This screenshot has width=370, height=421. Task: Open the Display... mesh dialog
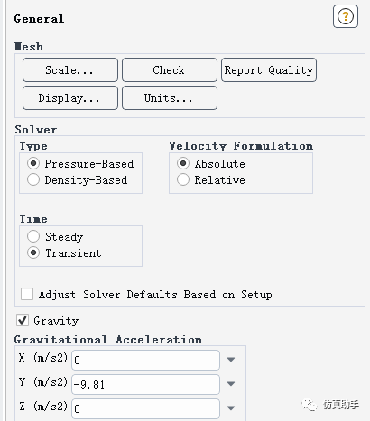tap(70, 98)
